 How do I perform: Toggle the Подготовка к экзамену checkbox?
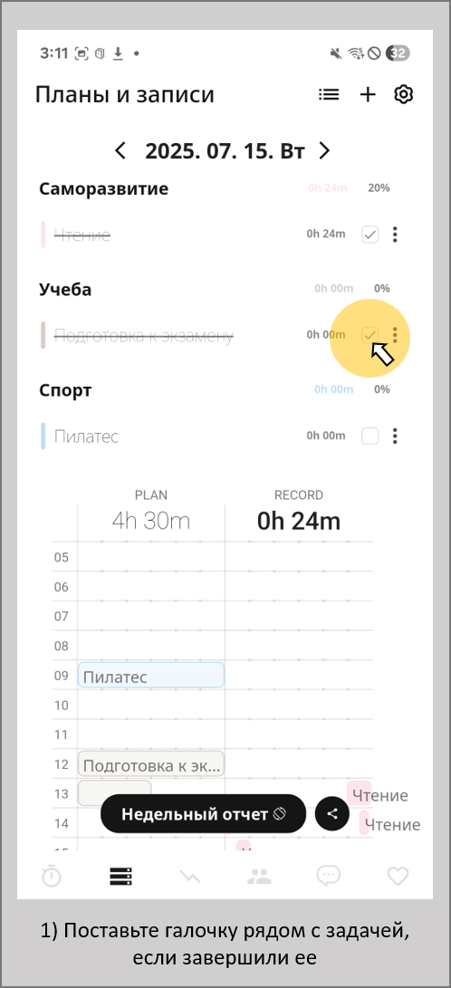point(369,334)
